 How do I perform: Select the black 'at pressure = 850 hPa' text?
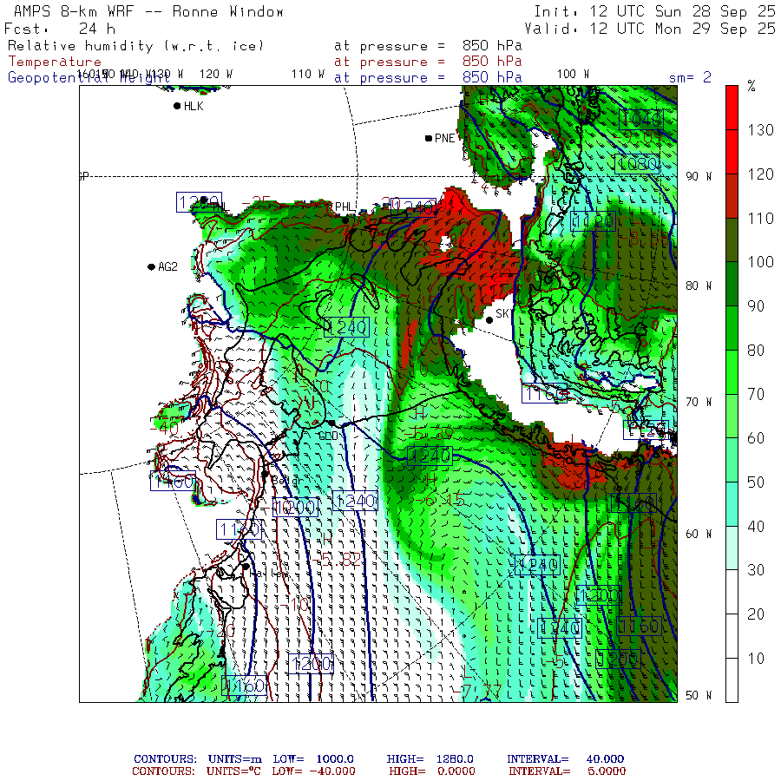(x=428, y=46)
